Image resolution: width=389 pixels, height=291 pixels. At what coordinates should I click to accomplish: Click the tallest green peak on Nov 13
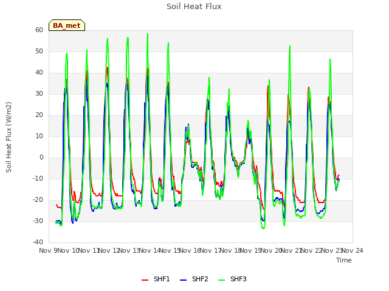pos(148,34)
